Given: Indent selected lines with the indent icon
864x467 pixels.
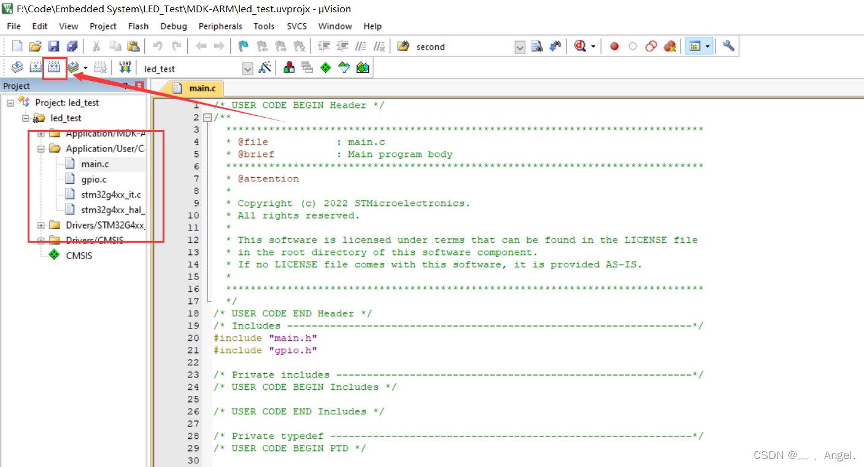Looking at the screenshot, I should [x=324, y=46].
